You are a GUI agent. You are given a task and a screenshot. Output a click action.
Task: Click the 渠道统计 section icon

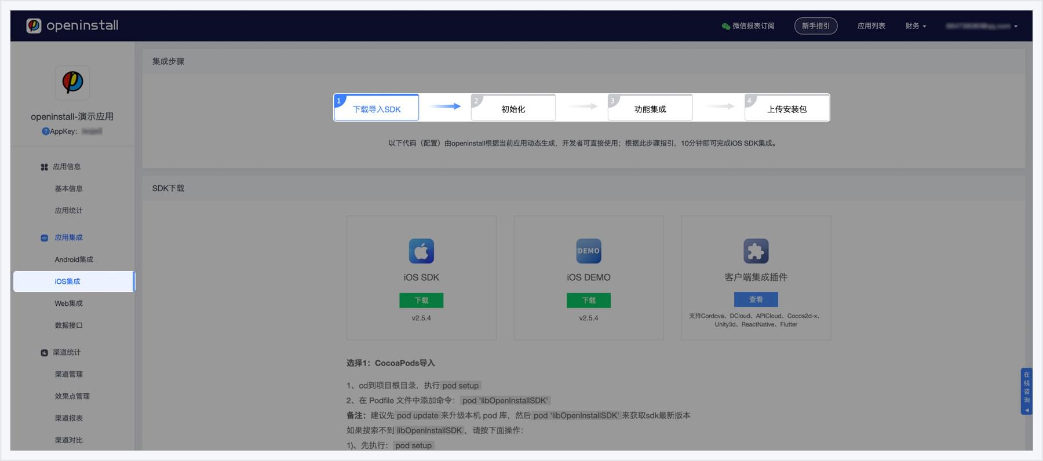(x=44, y=353)
